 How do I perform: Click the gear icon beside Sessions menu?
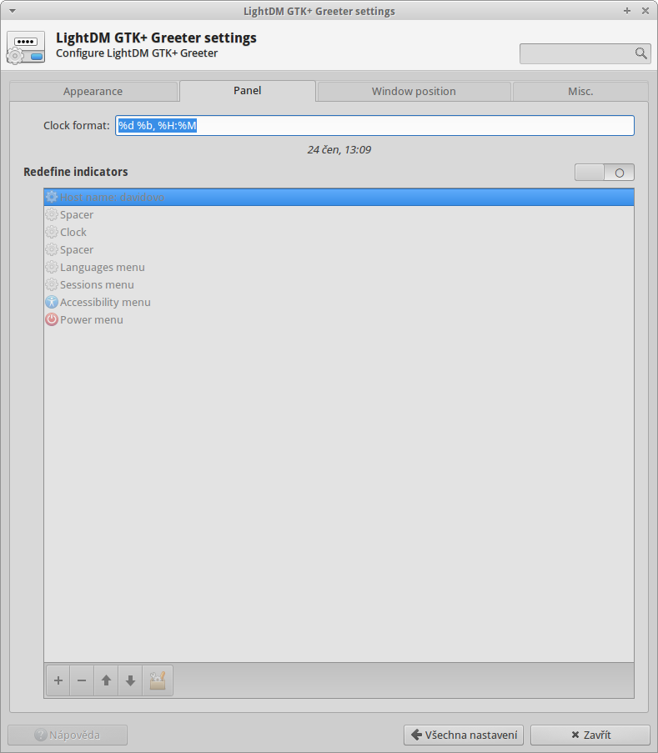[x=52, y=285]
